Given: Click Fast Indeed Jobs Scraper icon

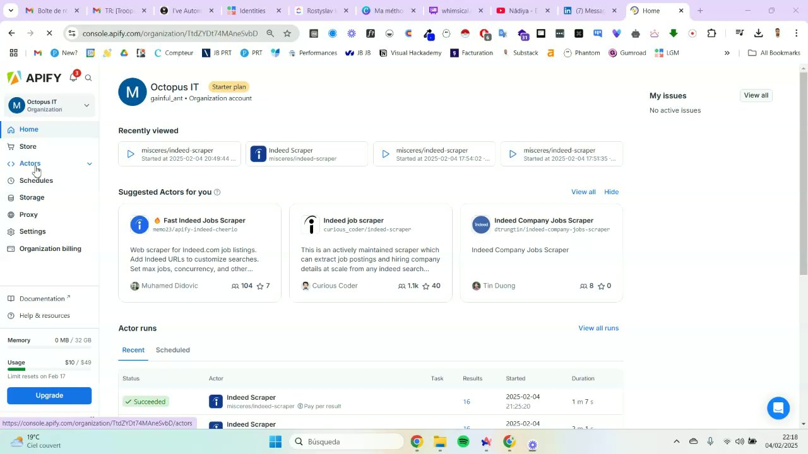Looking at the screenshot, I should click(140, 224).
